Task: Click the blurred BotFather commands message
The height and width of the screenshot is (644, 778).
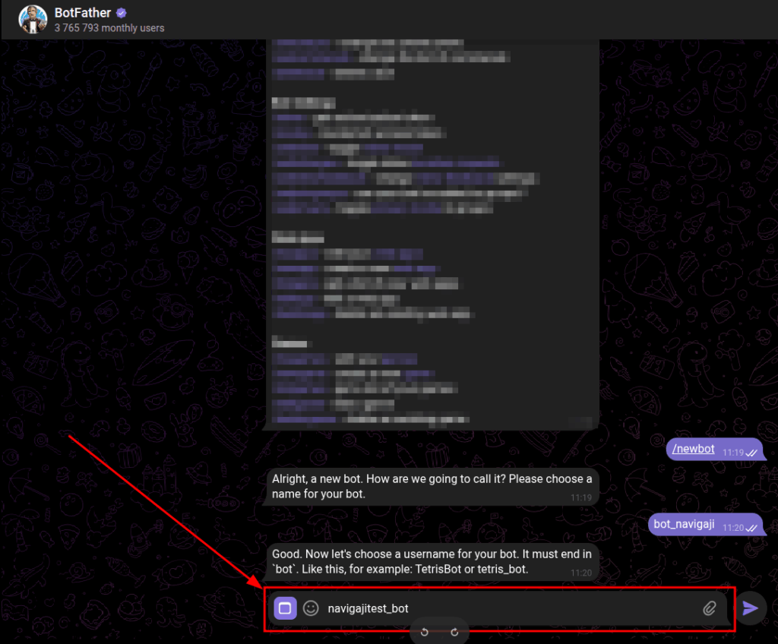Action: [432, 228]
